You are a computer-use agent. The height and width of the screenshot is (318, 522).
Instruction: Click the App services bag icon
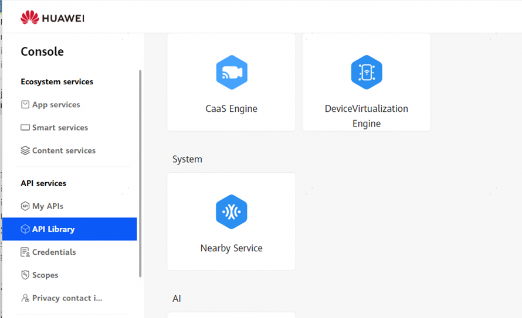(x=25, y=105)
